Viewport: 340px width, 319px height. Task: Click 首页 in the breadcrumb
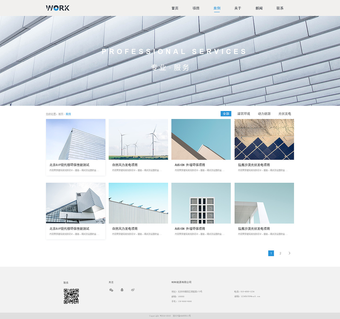point(61,114)
